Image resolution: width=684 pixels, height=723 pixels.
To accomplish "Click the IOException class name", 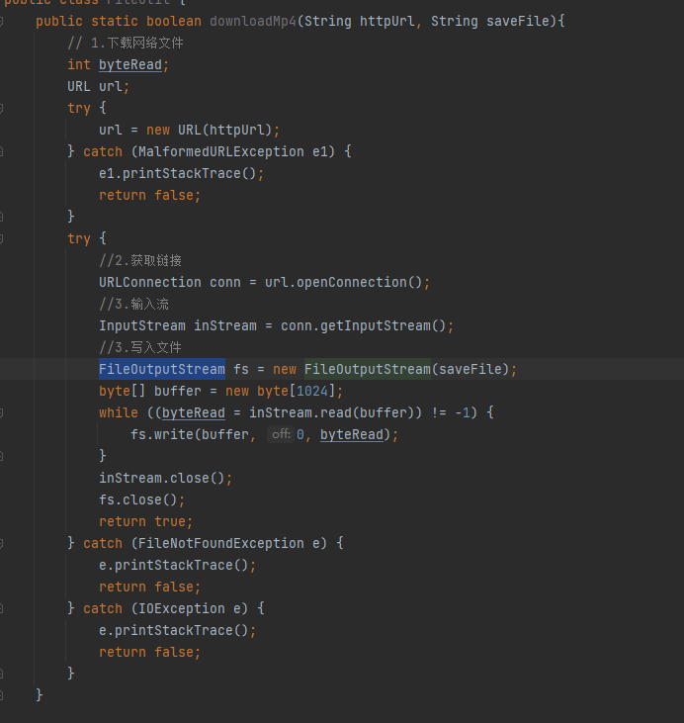I will tap(182, 608).
